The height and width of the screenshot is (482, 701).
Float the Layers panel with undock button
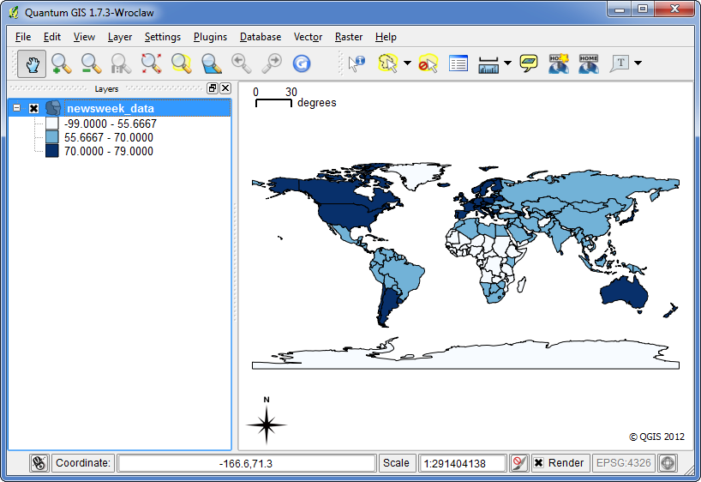(213, 88)
